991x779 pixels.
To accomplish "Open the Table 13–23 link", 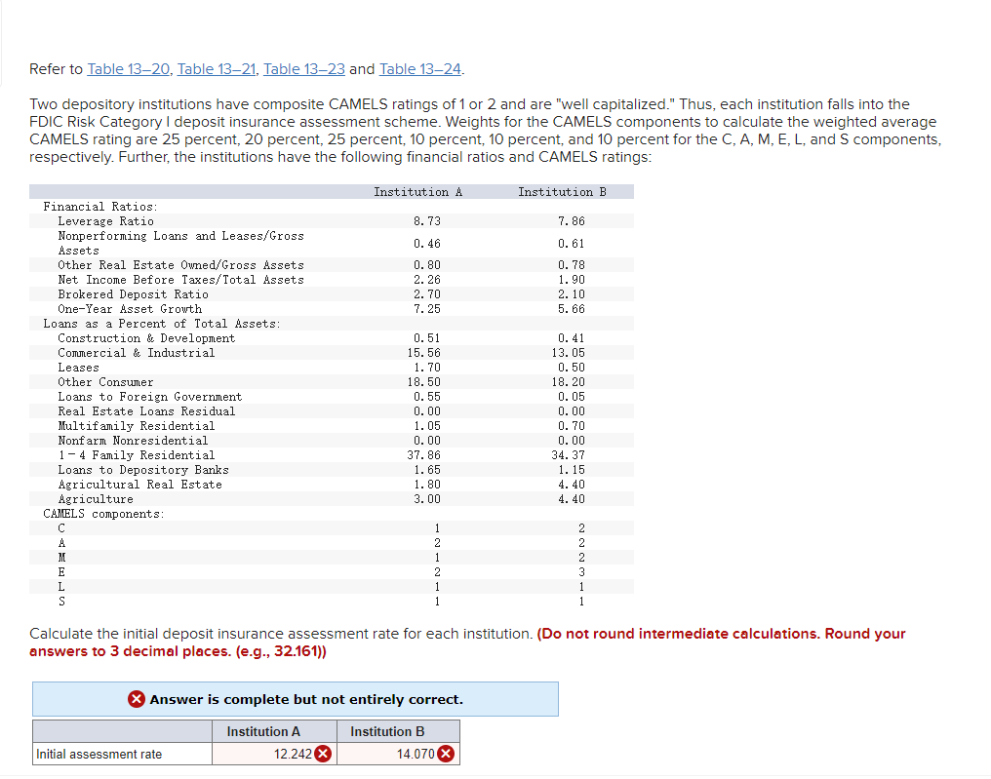I will pyautogui.click(x=304, y=69).
